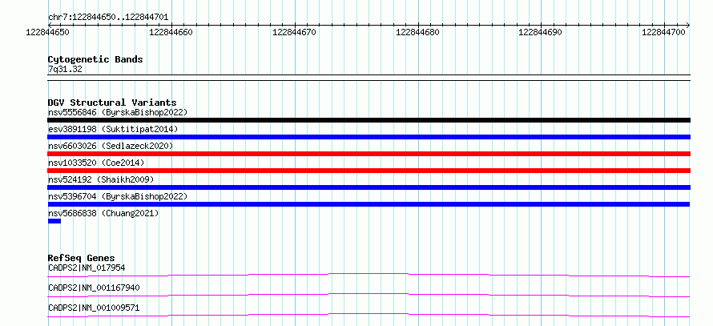Select nsv5686838 (Chuang2021) label
Screen dimensions: 713x326
103,213
